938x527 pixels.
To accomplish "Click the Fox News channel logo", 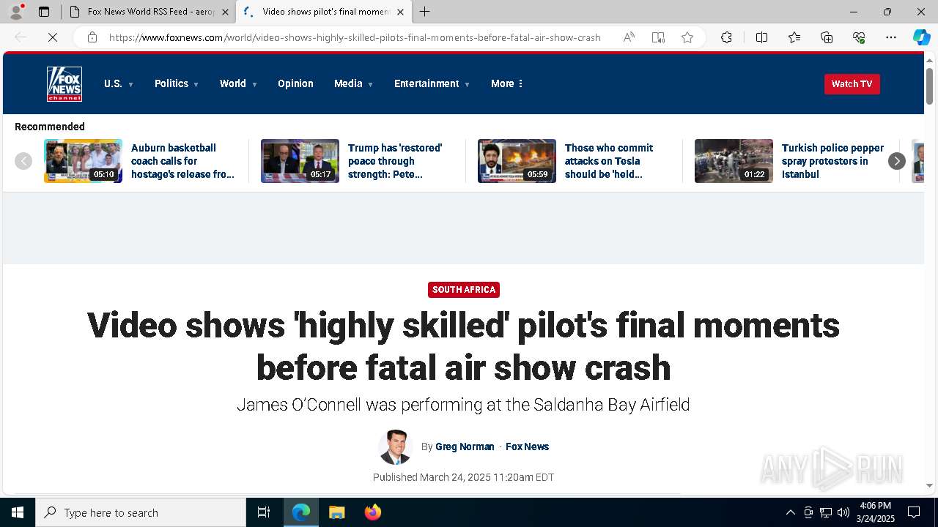I will [x=64, y=84].
